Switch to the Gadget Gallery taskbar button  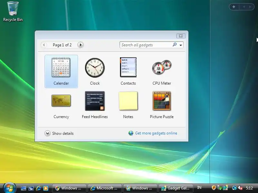pos(176,188)
